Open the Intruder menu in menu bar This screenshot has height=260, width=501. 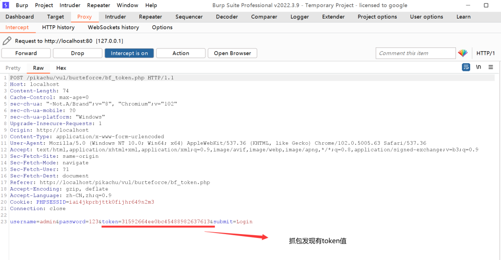(x=70, y=5)
